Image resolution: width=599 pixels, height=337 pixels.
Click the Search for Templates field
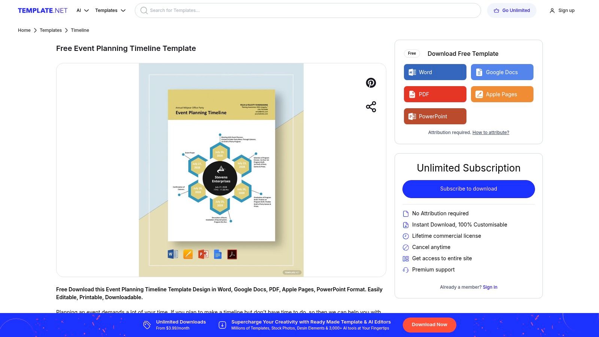(x=311, y=10)
